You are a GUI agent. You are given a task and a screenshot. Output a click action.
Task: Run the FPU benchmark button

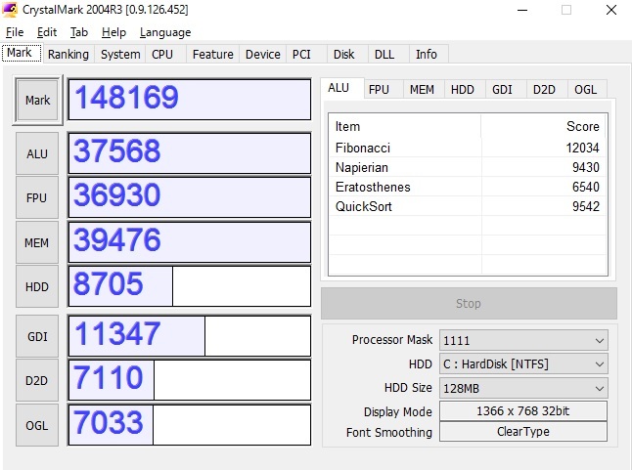tap(37, 197)
